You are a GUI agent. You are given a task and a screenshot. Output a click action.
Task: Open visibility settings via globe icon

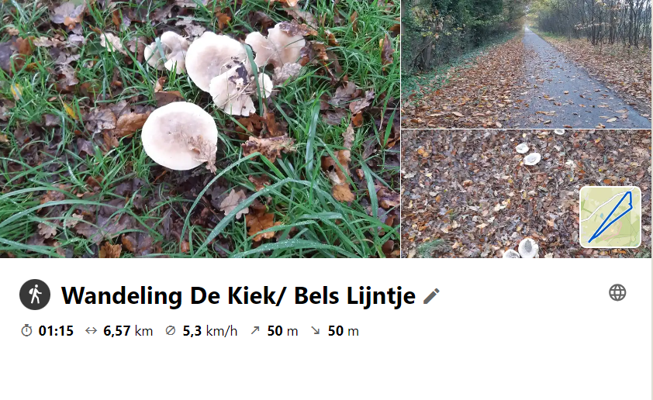point(617,292)
